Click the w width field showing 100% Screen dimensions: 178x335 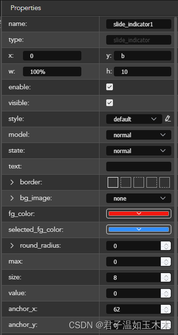[x=52, y=72]
